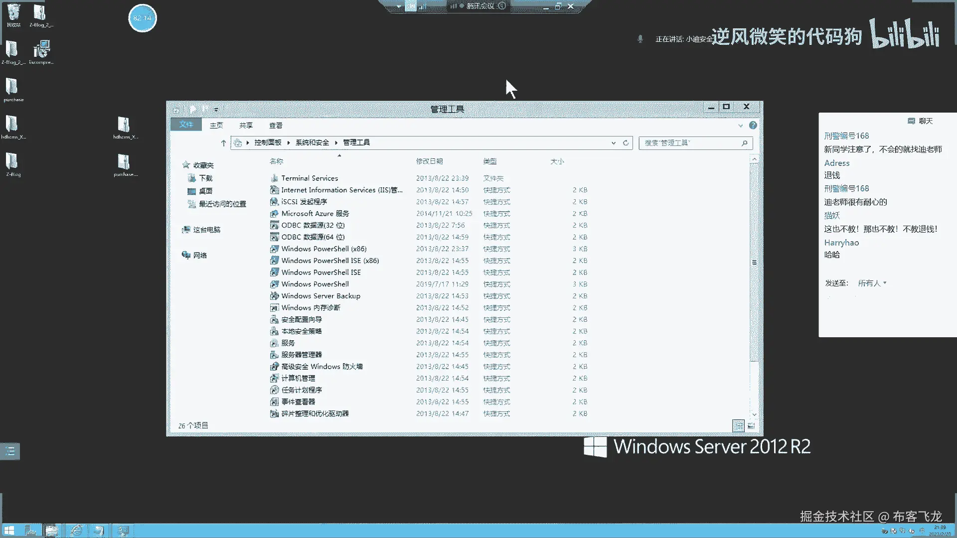Click the refresh icon in address bar

click(x=626, y=143)
